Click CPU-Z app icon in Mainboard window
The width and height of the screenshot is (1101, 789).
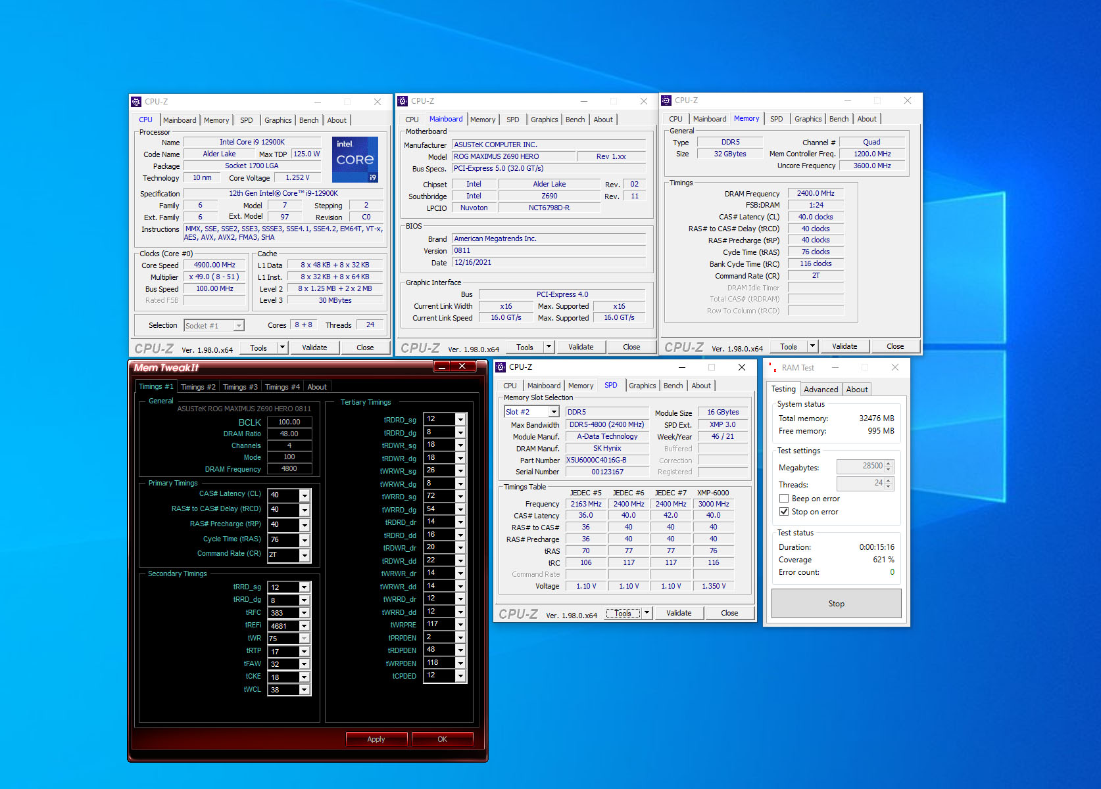(403, 101)
